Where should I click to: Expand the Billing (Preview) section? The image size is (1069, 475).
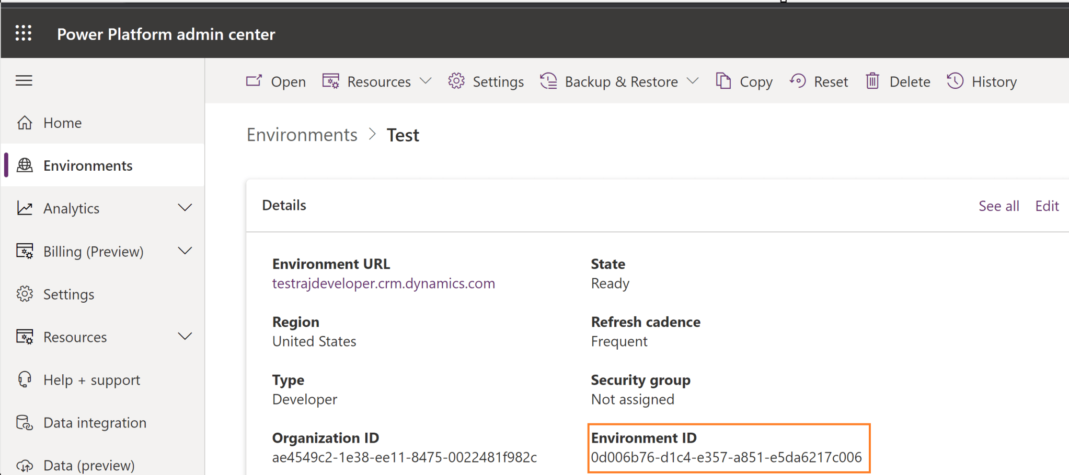pyautogui.click(x=186, y=251)
